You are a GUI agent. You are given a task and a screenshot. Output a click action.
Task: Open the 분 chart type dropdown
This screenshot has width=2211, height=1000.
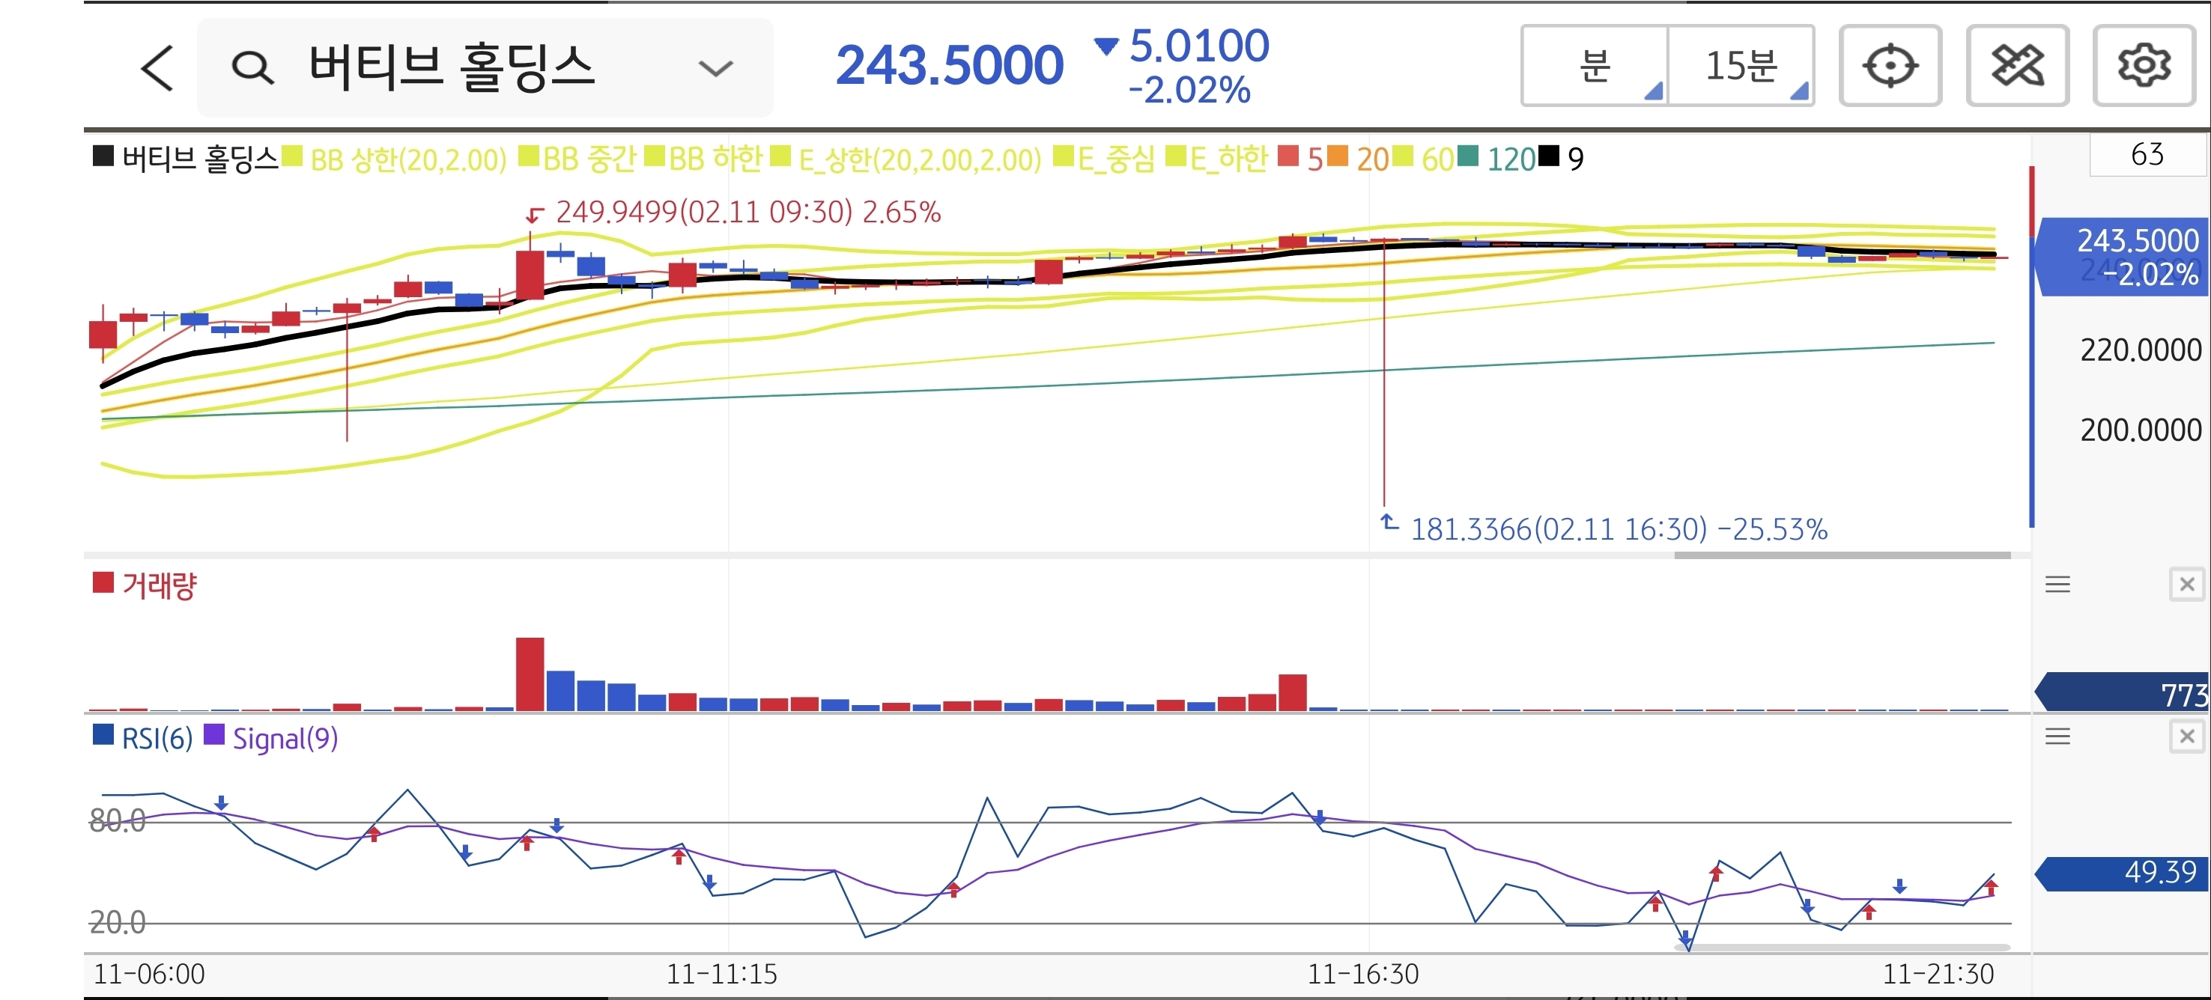point(1595,66)
